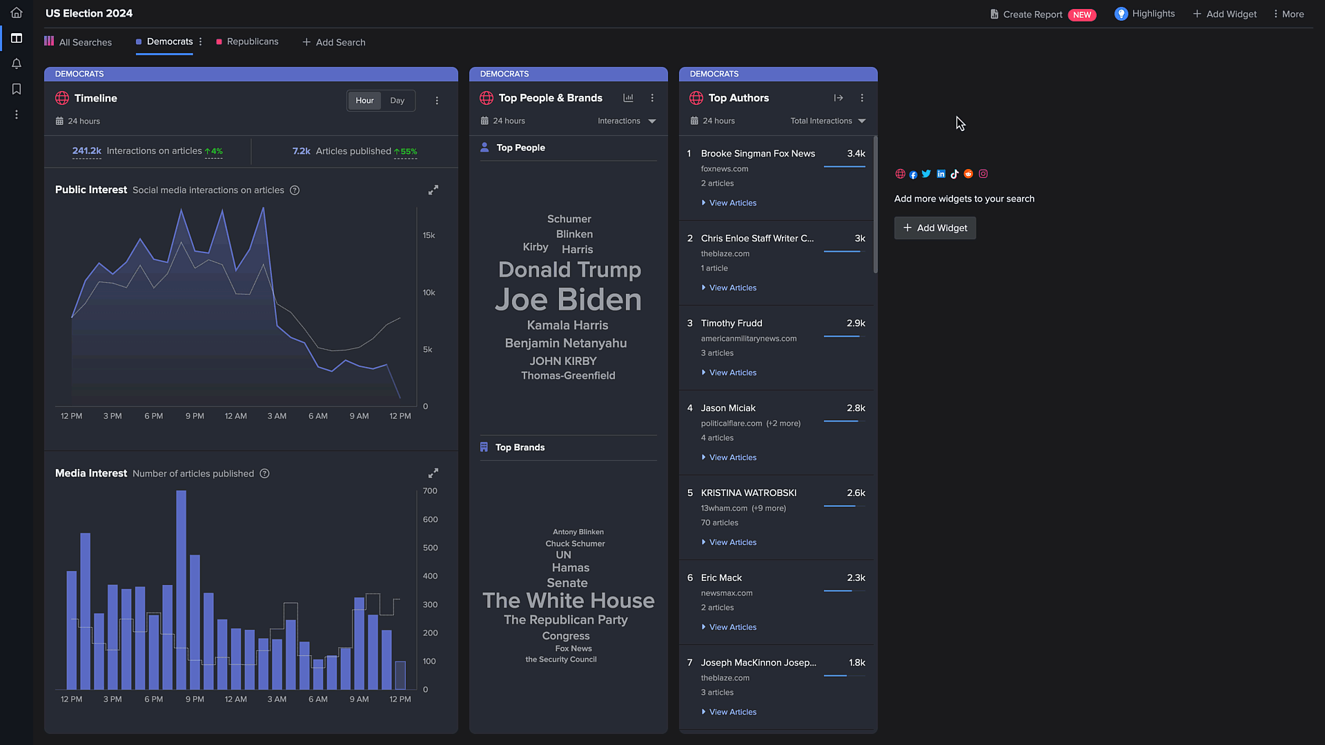Select the Reddit source icon
1325x745 pixels.
coord(968,174)
